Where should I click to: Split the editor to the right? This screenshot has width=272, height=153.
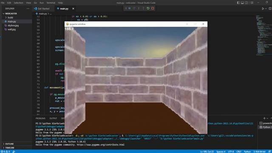click(270, 8)
